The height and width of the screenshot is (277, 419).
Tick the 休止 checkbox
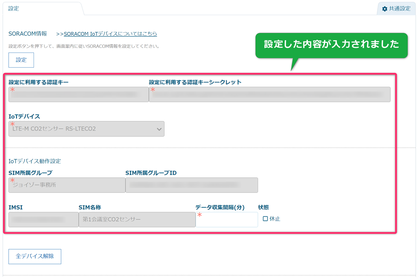tap(265, 219)
